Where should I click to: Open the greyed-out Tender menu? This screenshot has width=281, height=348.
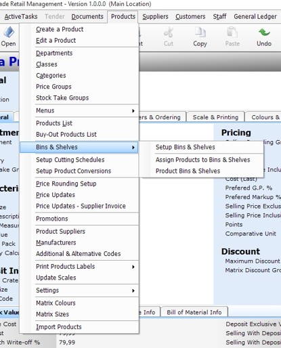tap(55, 17)
